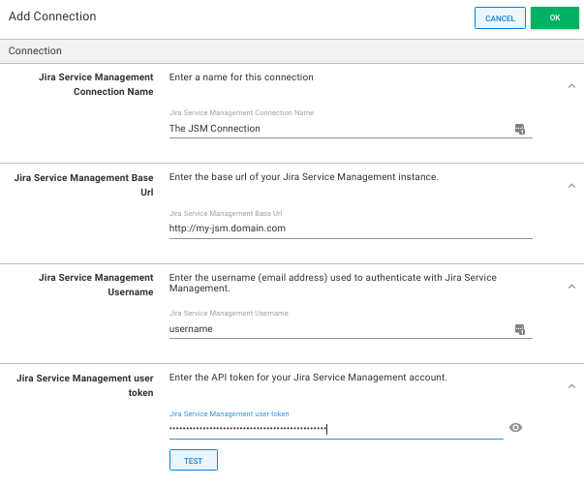Click the bold user token label
Image resolution: width=584 pixels, height=487 pixels.
pos(86,384)
